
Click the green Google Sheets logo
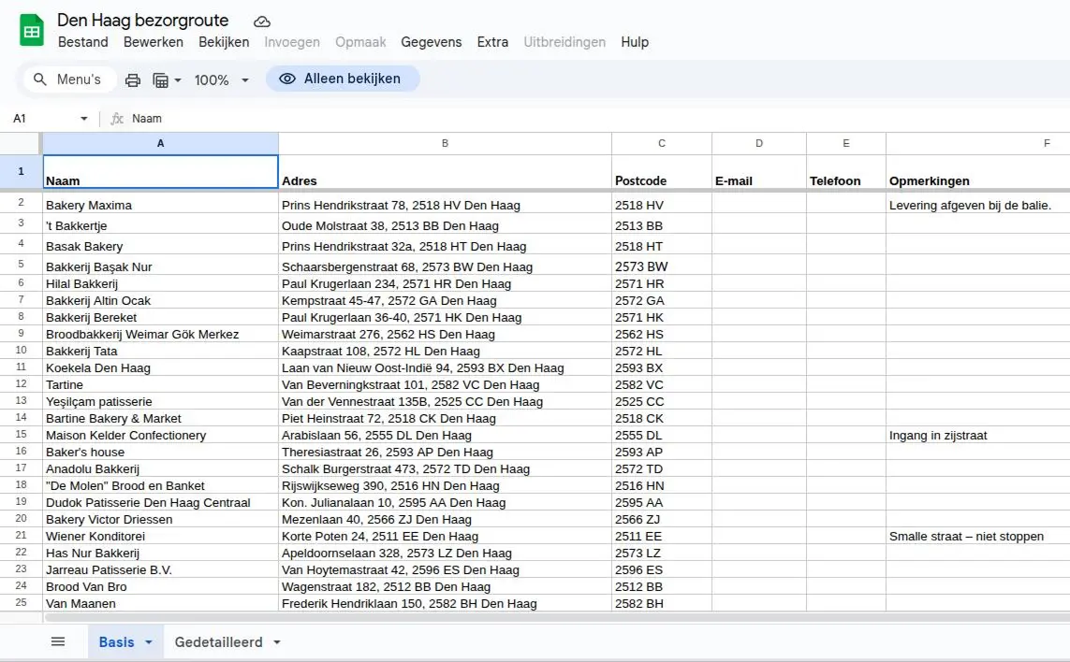pyautogui.click(x=31, y=29)
